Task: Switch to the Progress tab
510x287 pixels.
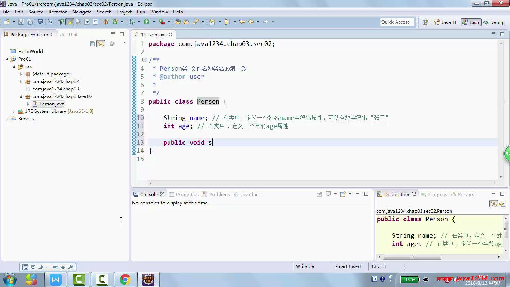Action: point(434,194)
